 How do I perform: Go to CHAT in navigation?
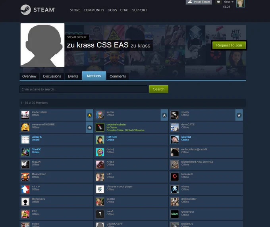pos(125,10)
